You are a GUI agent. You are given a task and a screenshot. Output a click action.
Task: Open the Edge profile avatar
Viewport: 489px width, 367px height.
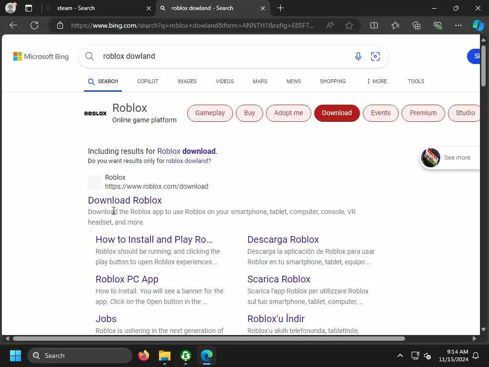point(11,8)
